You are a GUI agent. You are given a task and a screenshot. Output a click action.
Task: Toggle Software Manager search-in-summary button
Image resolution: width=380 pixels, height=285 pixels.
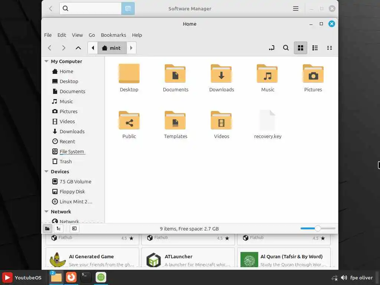[x=128, y=9]
